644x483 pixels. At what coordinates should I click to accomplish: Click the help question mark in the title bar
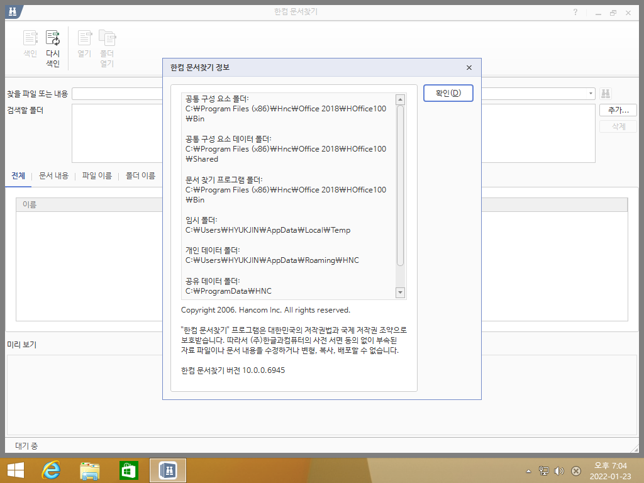[575, 13]
